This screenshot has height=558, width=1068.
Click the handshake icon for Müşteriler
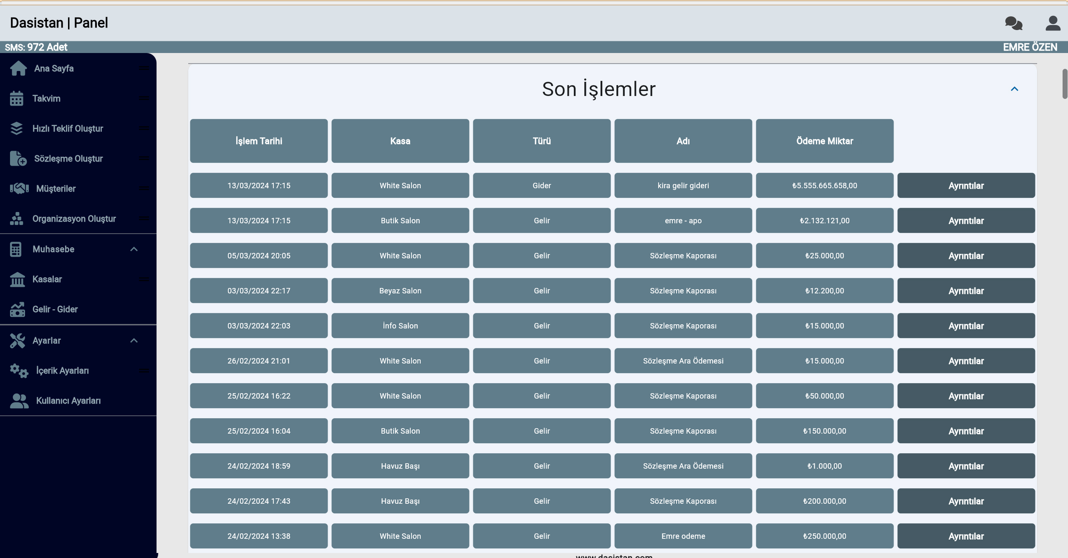[19, 189]
